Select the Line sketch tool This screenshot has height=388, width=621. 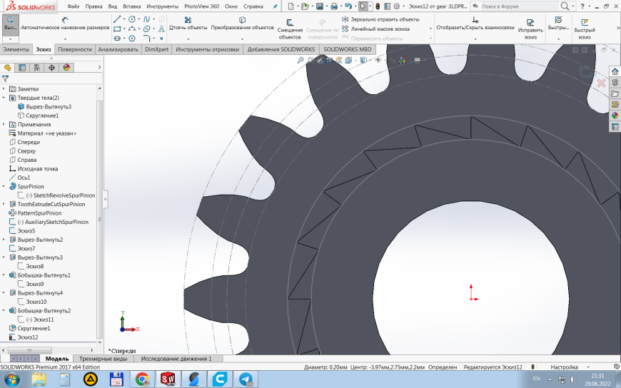117,19
